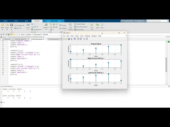Click the Open folder icon in toolstrip
Image resolution: width=170 pixels, height=127 pixels.
7,25
